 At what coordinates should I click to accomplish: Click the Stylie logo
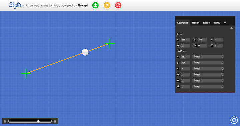click(15, 5)
